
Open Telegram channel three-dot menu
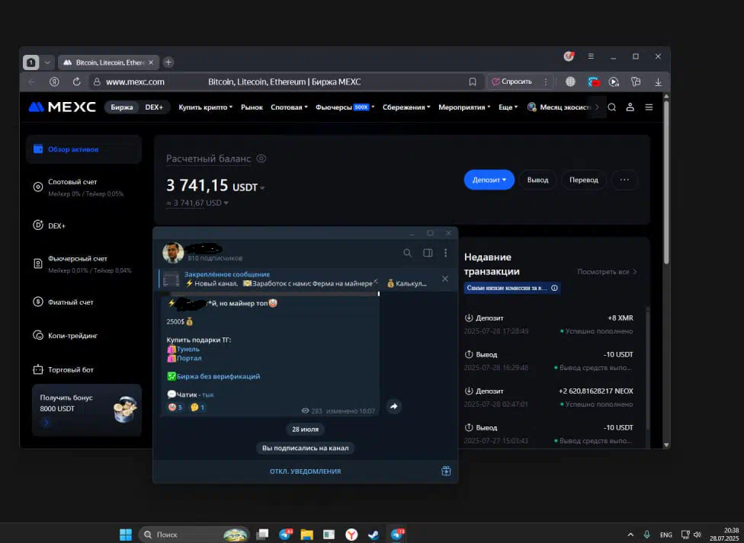click(x=445, y=253)
